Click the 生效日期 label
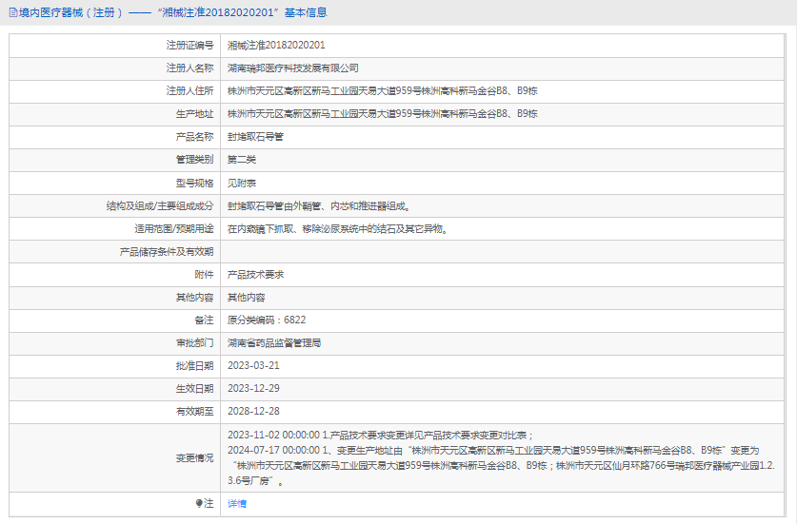 click(x=194, y=388)
